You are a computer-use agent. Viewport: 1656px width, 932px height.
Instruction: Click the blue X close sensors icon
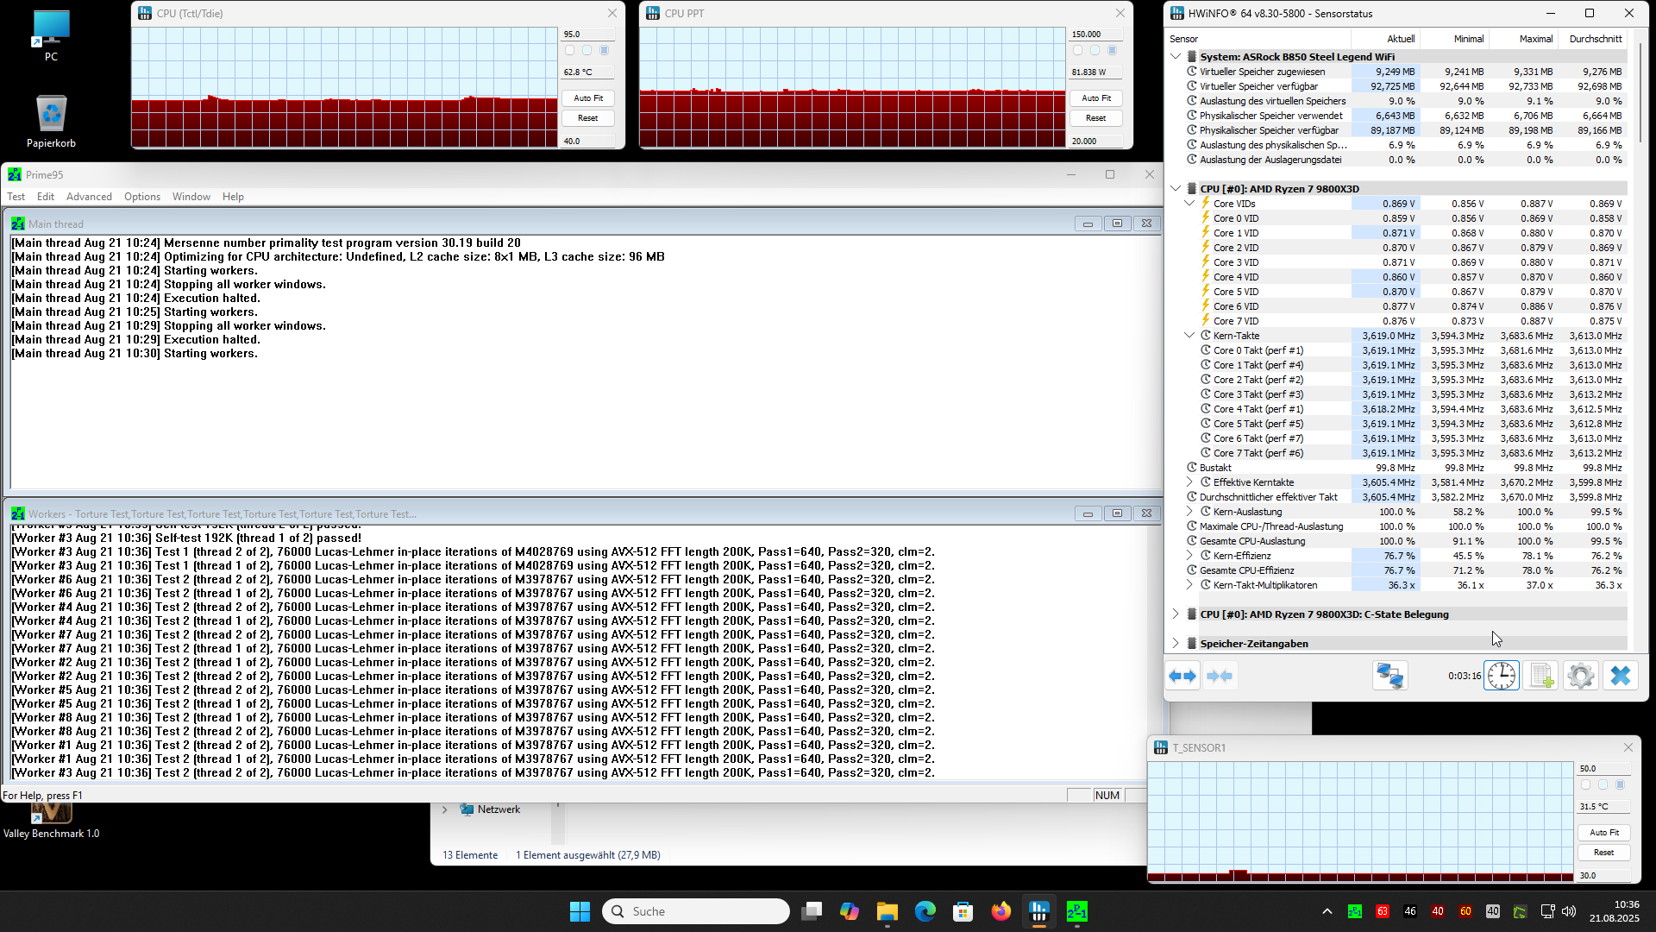(x=1620, y=676)
